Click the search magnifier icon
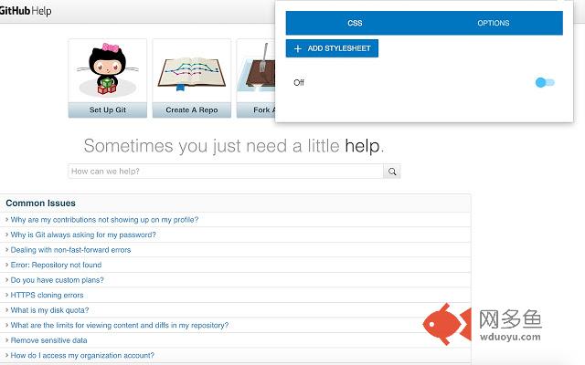Viewport: 585px width, 365px height. [x=392, y=172]
